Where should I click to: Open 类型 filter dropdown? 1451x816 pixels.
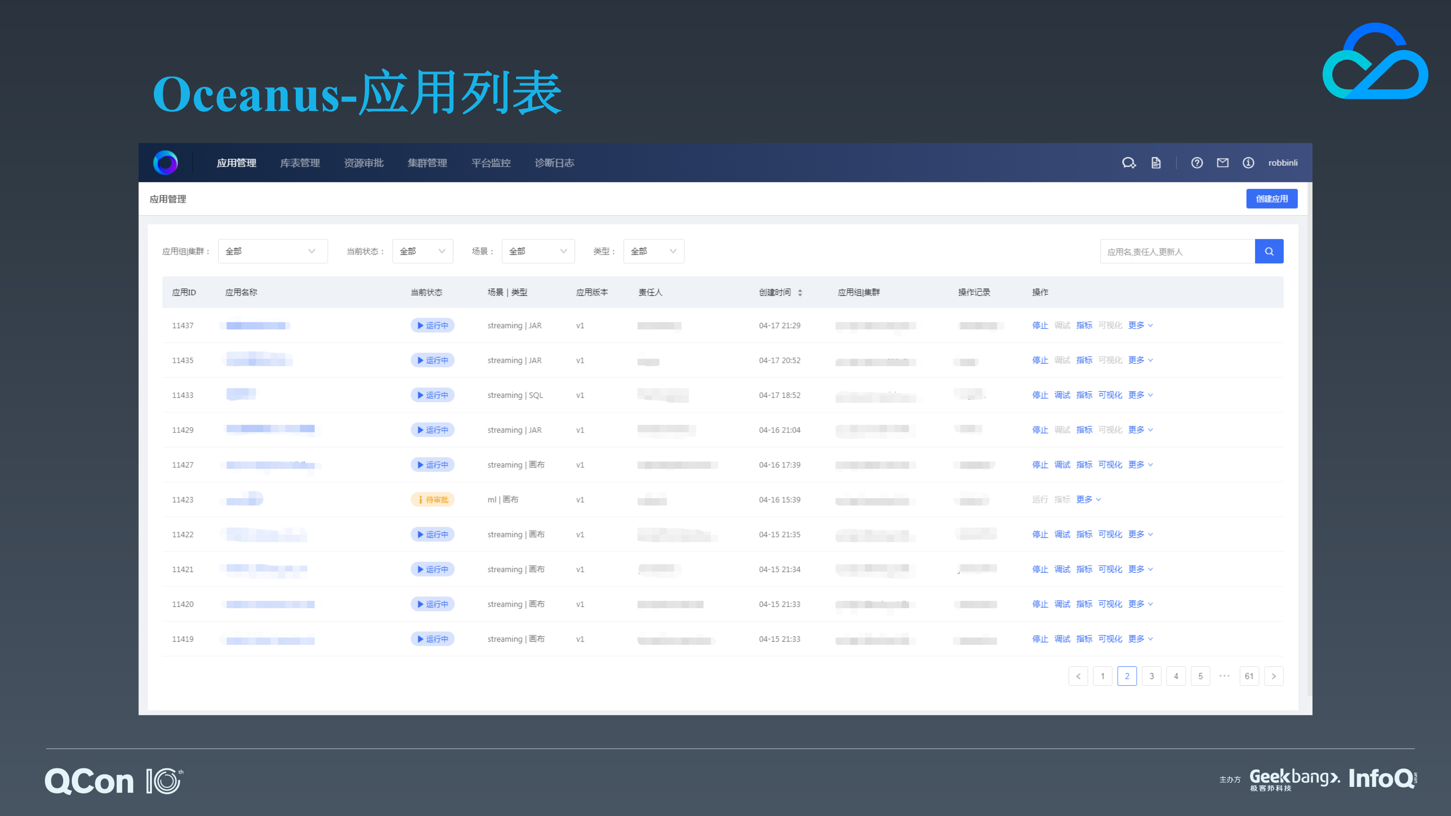654,251
